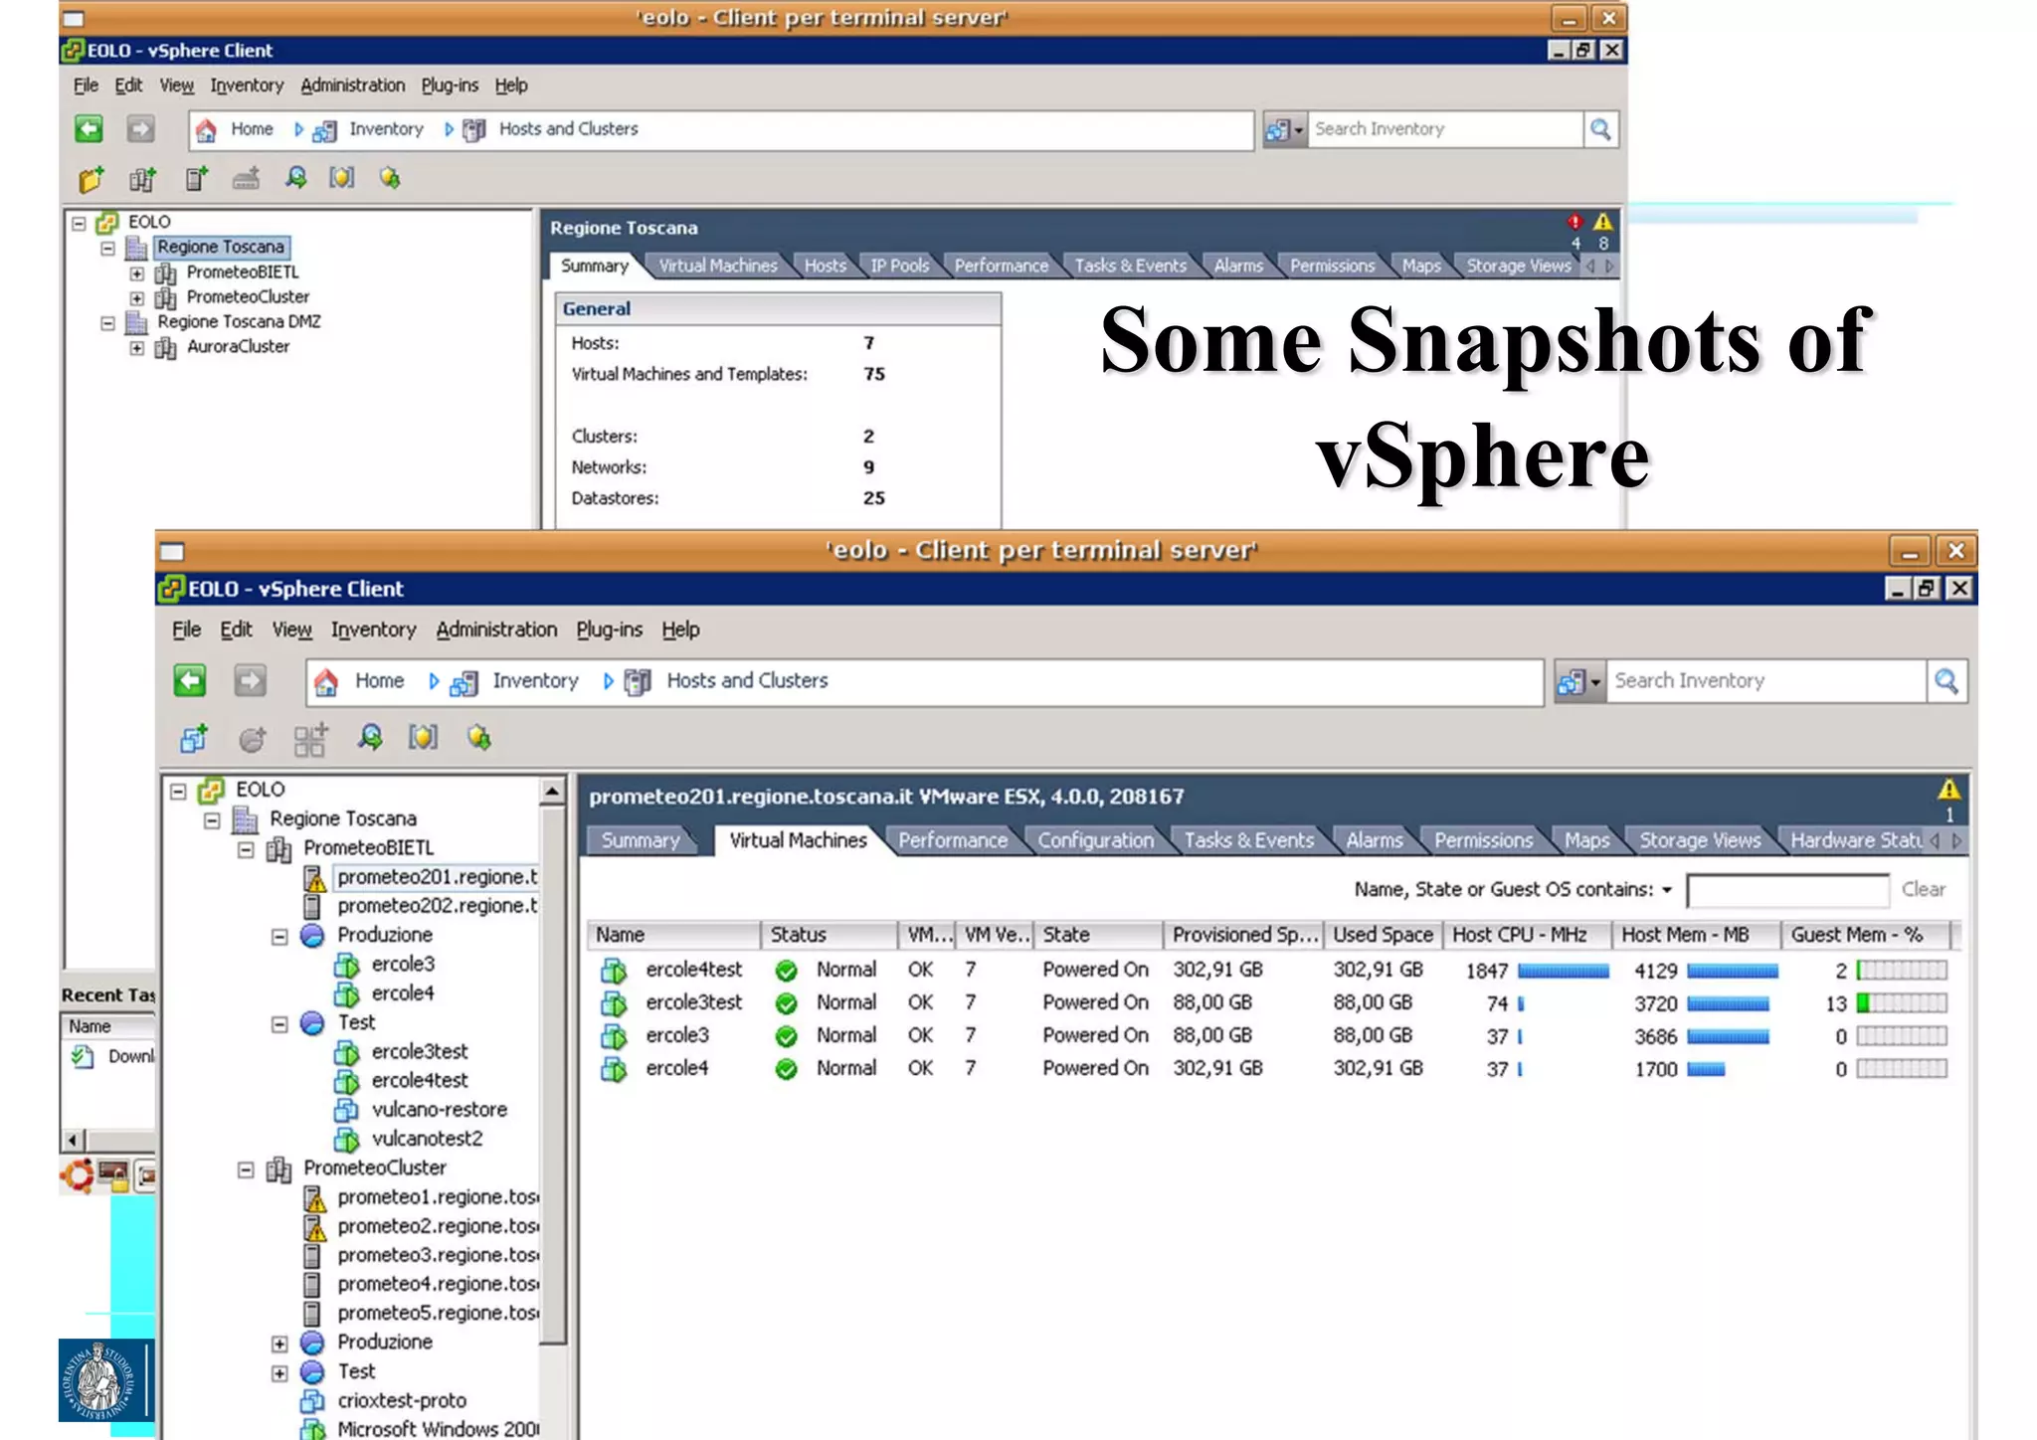Collapse the PrometeoCluster node in front window
The height and width of the screenshot is (1440, 2037).
pyautogui.click(x=246, y=1170)
